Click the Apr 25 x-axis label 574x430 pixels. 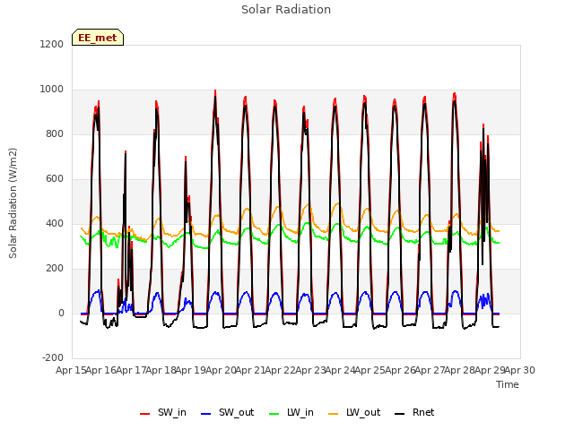pyautogui.click(x=370, y=370)
